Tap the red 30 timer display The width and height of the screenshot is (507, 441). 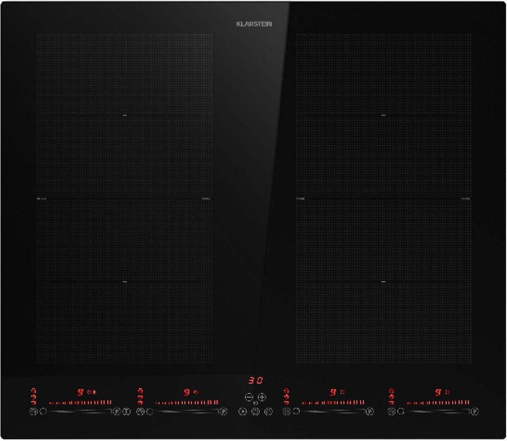click(256, 380)
